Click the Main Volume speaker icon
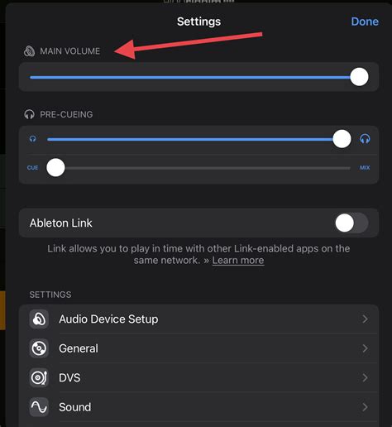392x427 pixels. (29, 51)
